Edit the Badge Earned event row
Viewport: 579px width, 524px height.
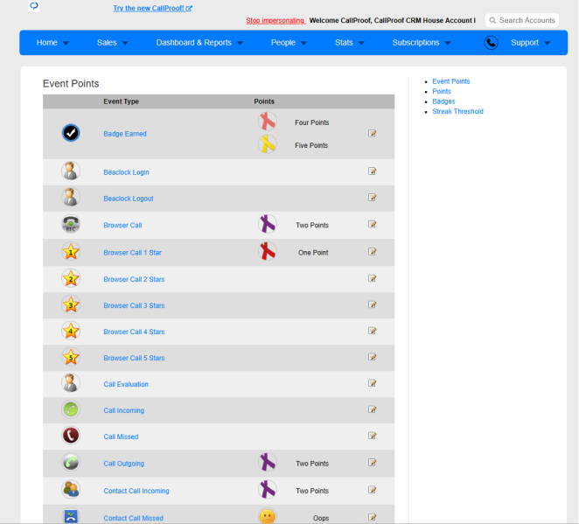(x=373, y=133)
